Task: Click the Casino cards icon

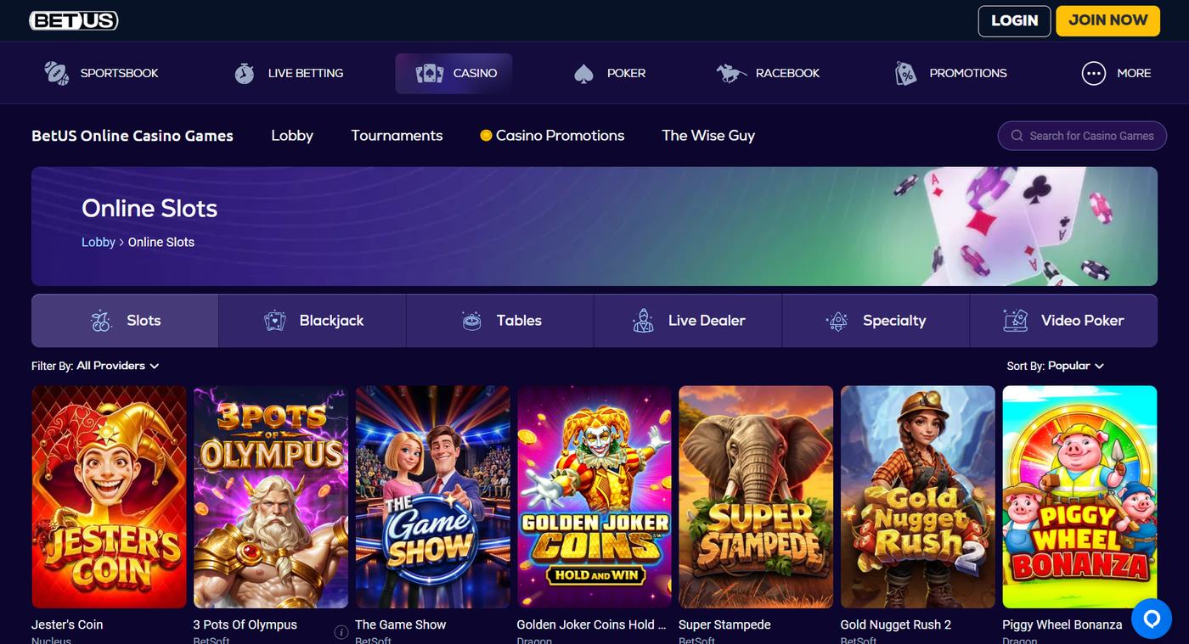Action: [430, 73]
